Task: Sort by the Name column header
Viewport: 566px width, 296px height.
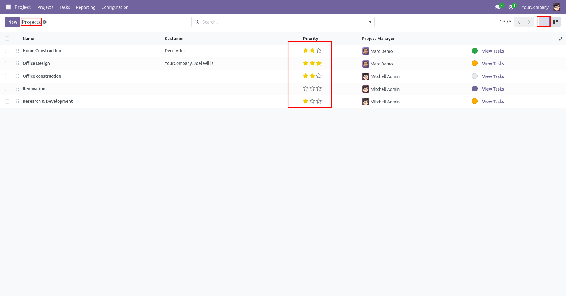Action: pos(28,39)
